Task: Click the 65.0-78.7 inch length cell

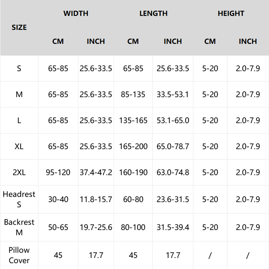Action: coord(173,146)
